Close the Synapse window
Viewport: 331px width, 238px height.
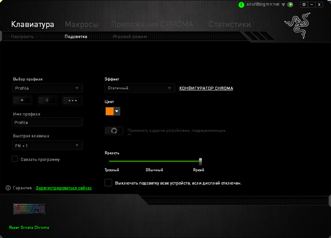tap(319, 5)
